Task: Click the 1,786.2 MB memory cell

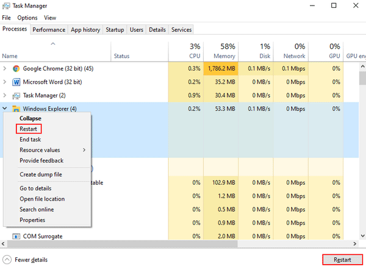Action: pos(221,69)
